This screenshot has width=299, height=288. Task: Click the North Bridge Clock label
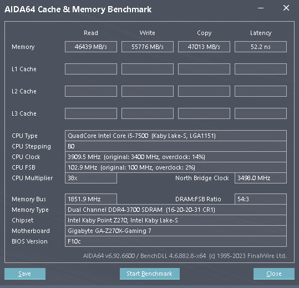(x=202, y=178)
